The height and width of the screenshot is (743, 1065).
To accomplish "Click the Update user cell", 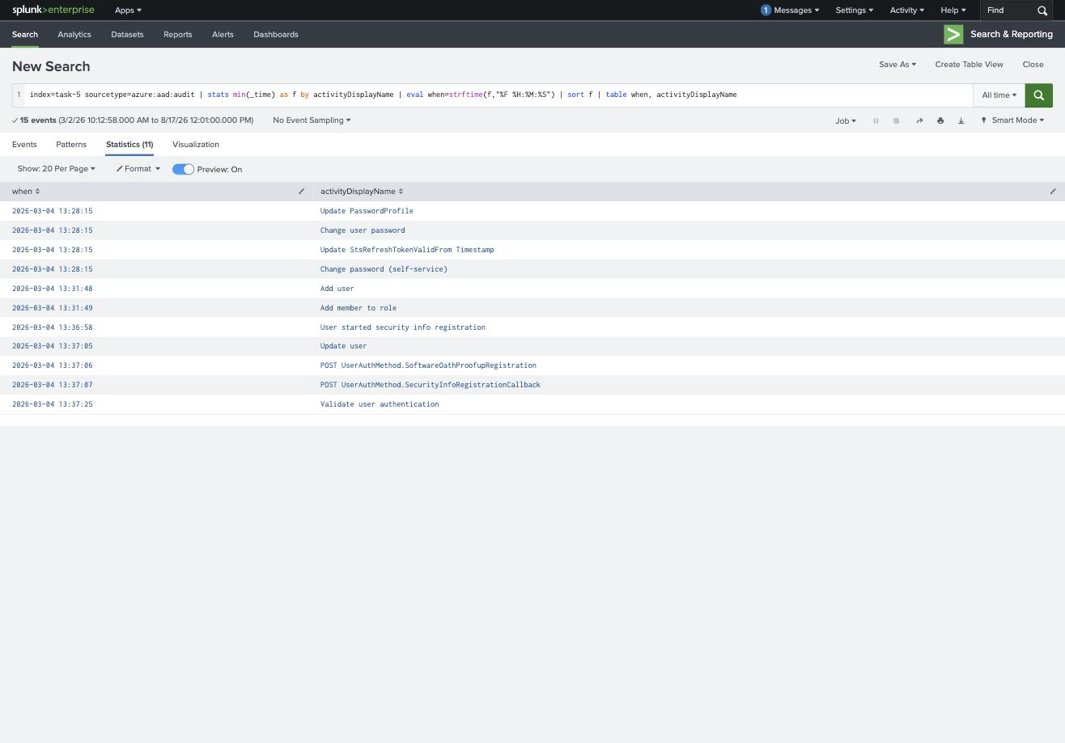I will point(343,346).
